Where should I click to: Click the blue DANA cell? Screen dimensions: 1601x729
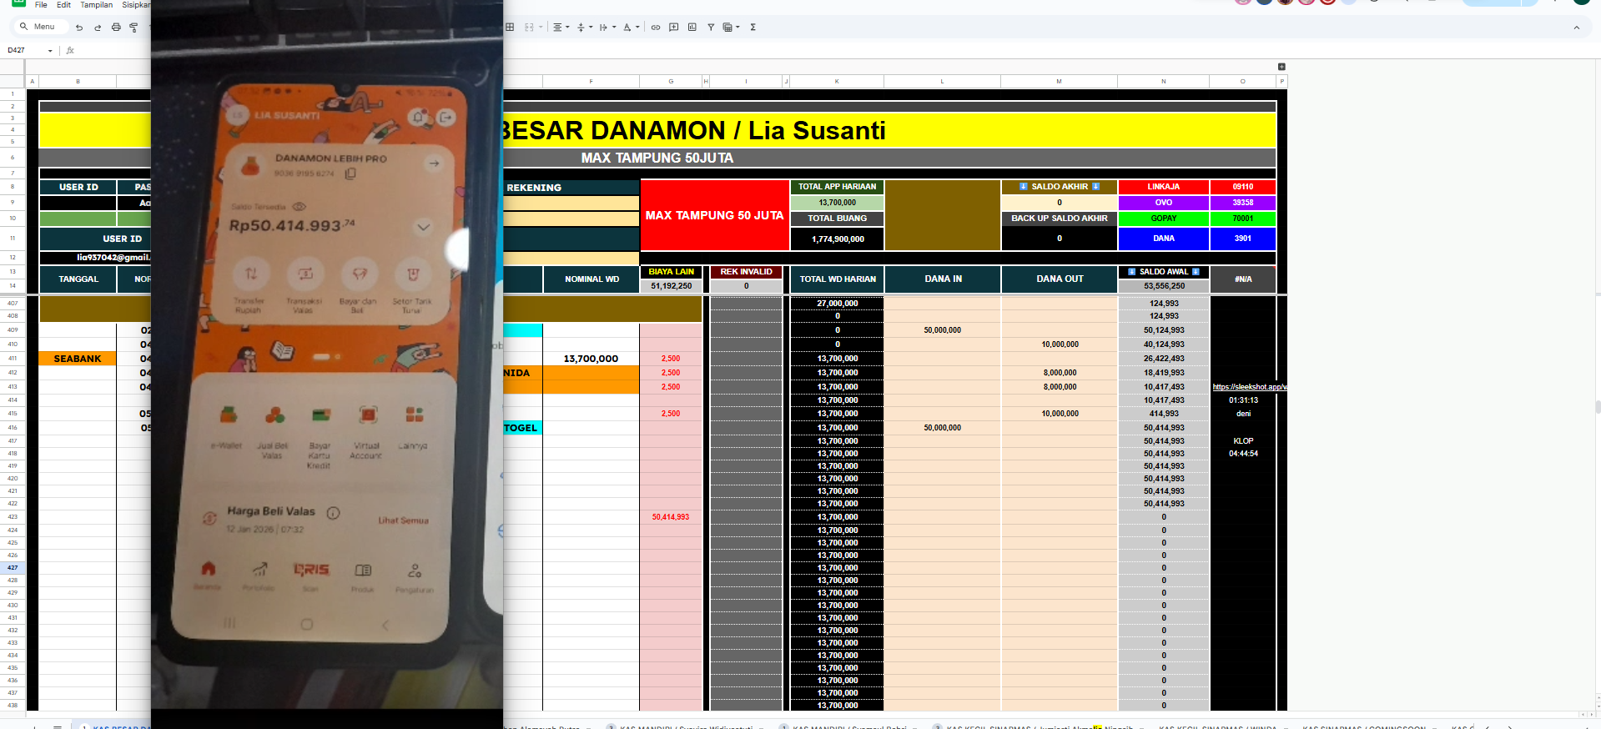[x=1163, y=239]
